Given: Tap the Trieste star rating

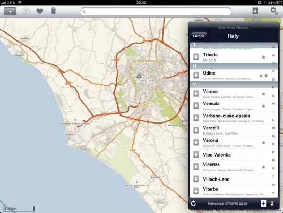Looking at the screenshot, I should click(x=263, y=57).
